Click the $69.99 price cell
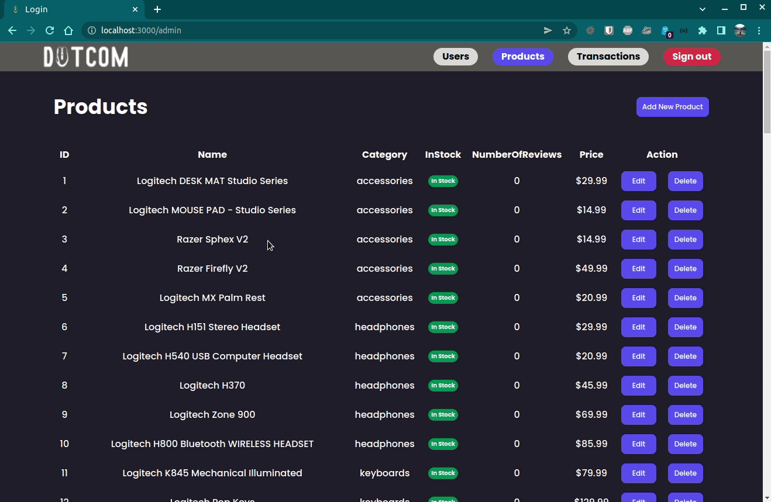This screenshot has width=771, height=502. (x=591, y=415)
